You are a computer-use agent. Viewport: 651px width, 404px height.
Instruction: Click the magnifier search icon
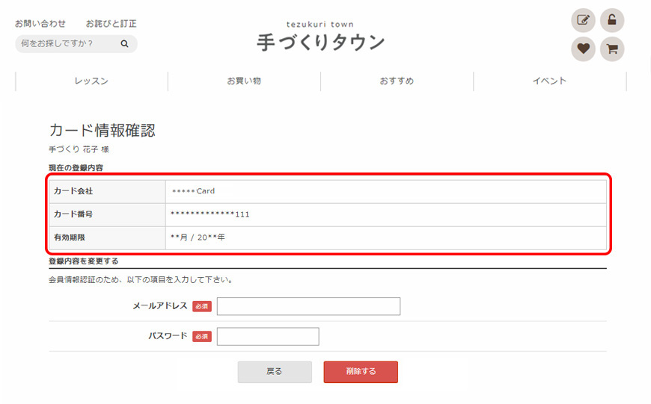click(125, 44)
